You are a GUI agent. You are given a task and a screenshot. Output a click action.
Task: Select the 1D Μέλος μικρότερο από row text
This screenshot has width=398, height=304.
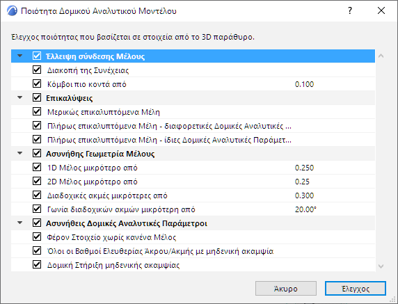(x=93, y=168)
